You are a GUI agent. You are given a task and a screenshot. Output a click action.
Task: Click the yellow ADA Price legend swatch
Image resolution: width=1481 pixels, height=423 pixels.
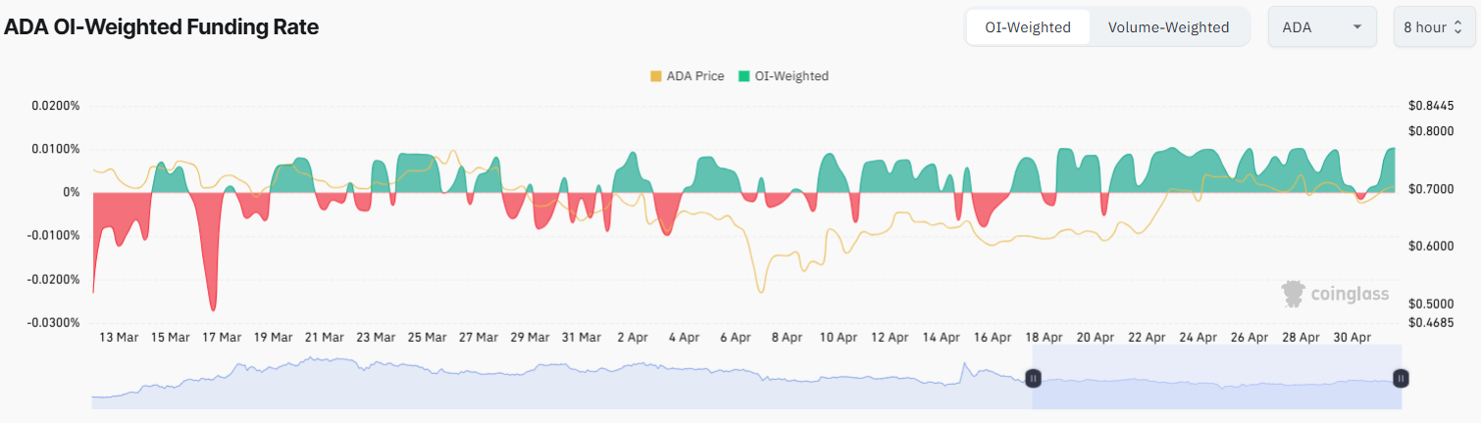pyautogui.click(x=656, y=76)
